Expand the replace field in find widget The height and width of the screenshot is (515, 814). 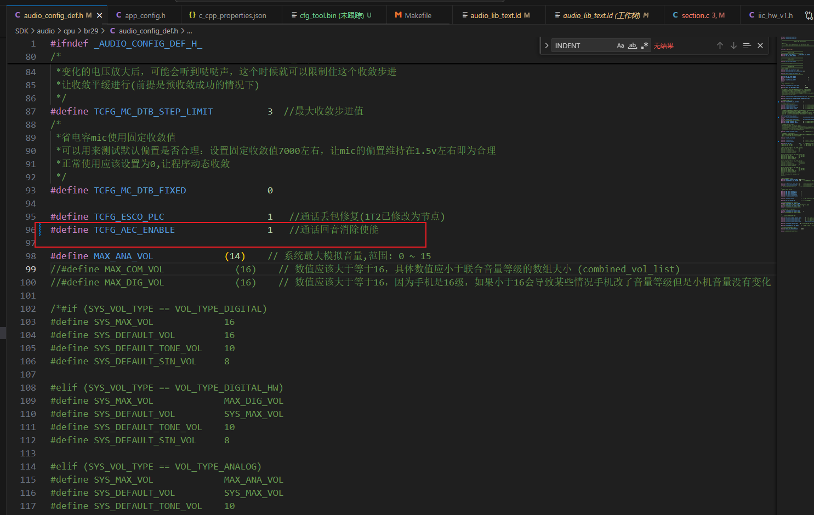pos(547,45)
